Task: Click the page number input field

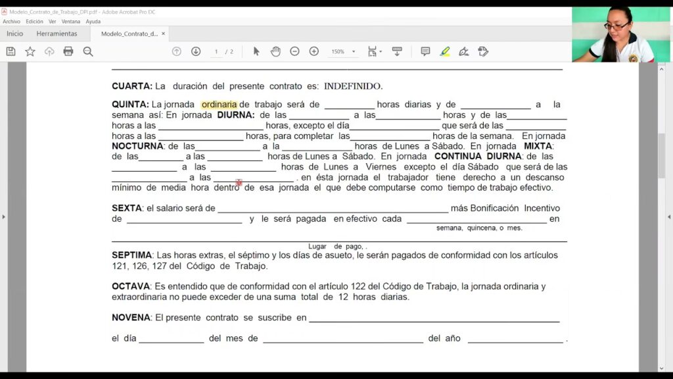Action: pyautogui.click(x=216, y=51)
